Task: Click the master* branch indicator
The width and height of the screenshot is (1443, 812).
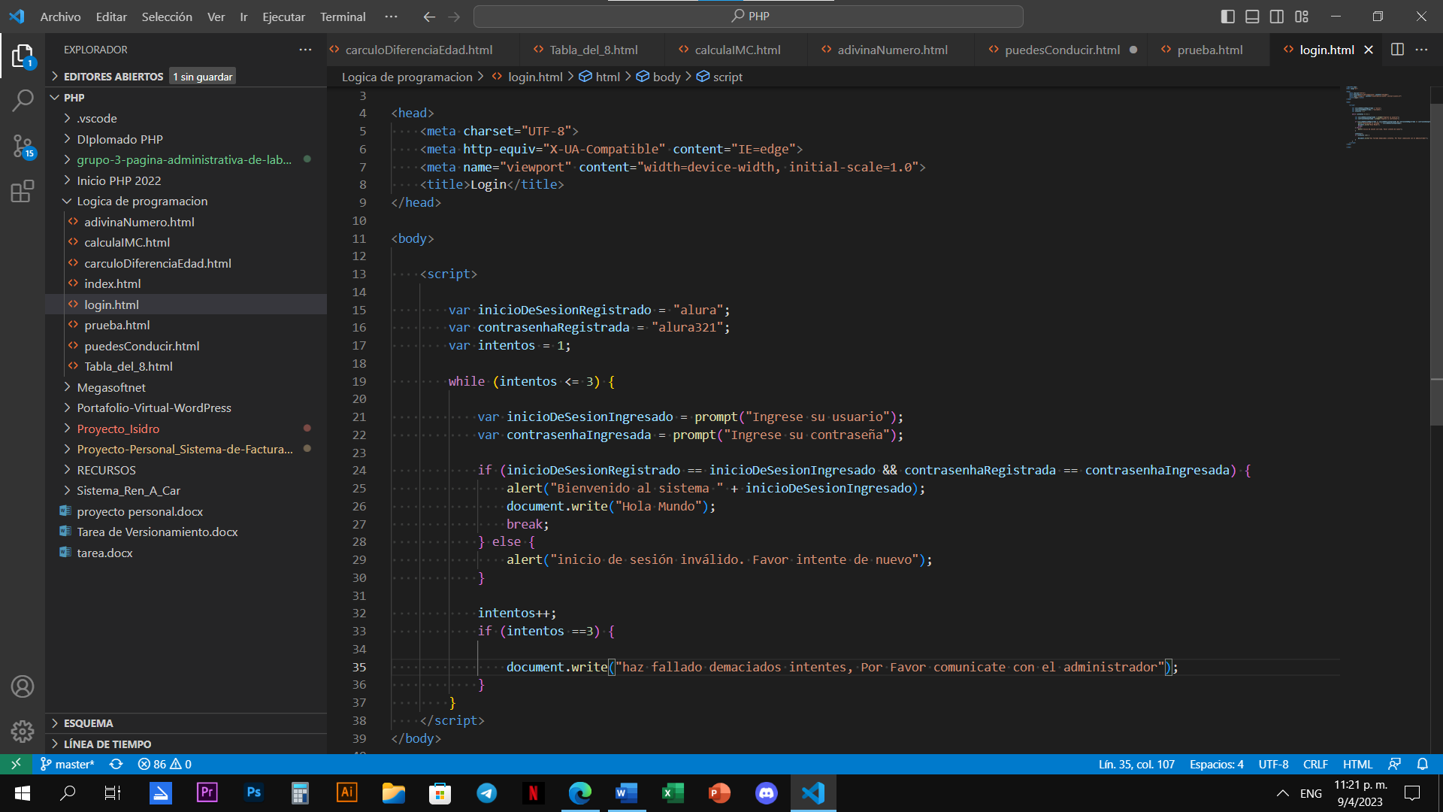Action: 68,764
